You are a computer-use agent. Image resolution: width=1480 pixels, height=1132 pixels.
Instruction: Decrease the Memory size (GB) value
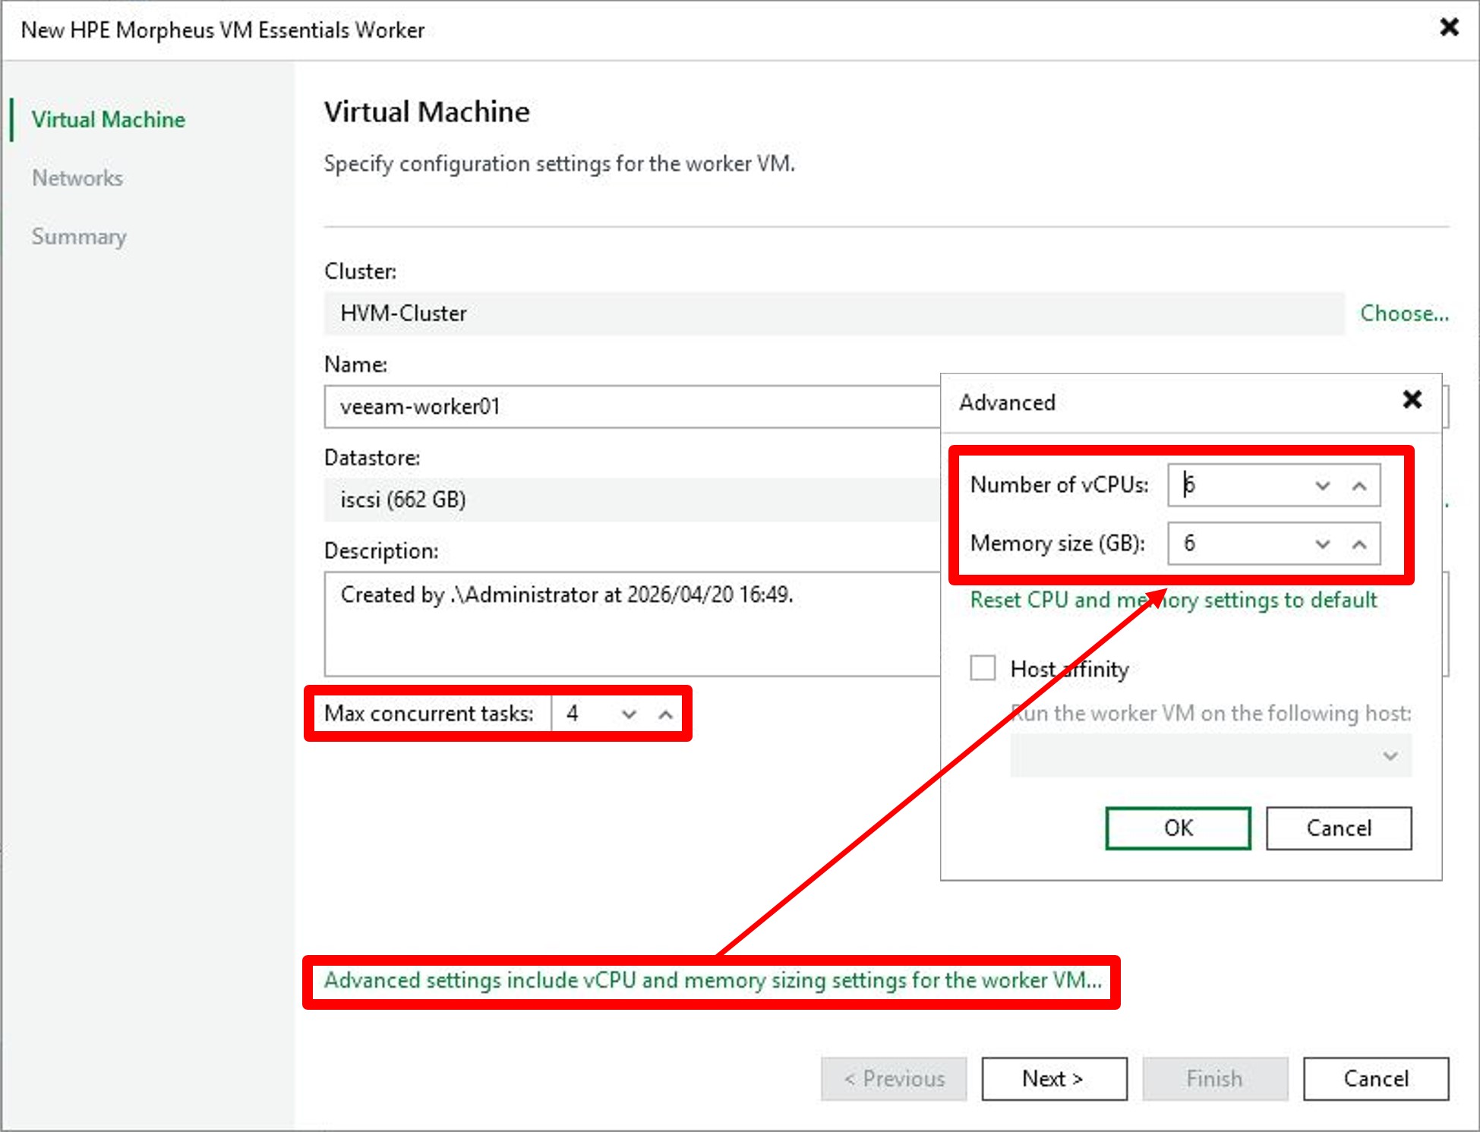pyautogui.click(x=1323, y=544)
